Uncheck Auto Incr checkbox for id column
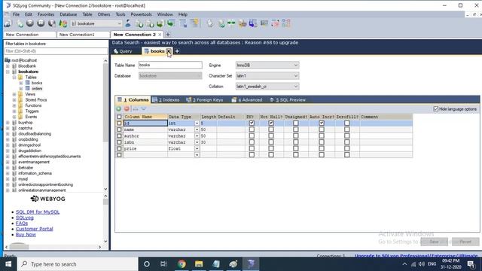The image size is (482, 271). [x=322, y=123]
